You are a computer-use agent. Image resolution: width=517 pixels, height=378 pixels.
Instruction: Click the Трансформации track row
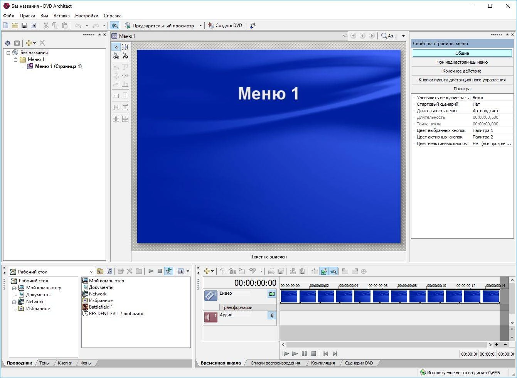[x=248, y=307]
